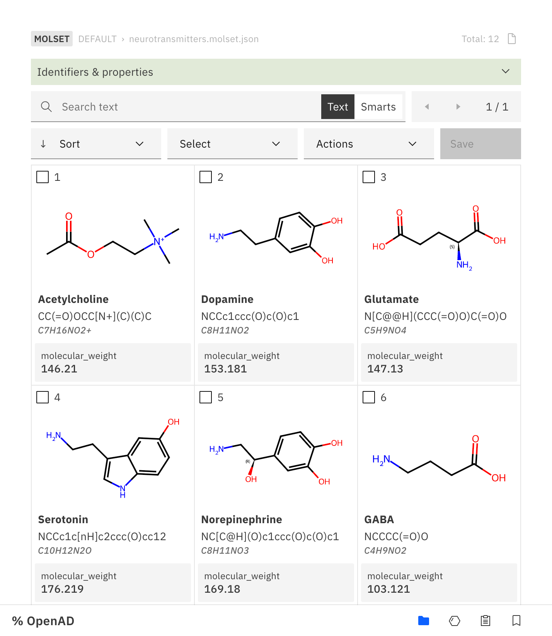The image size is (552, 636).
Task: Open the GABA structure image
Action: point(439,458)
